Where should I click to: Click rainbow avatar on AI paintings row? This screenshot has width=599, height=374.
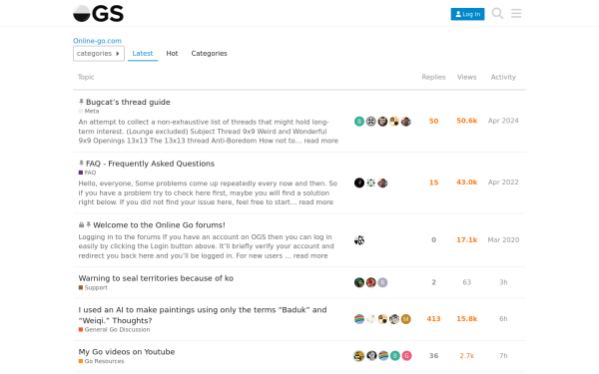tap(359, 319)
